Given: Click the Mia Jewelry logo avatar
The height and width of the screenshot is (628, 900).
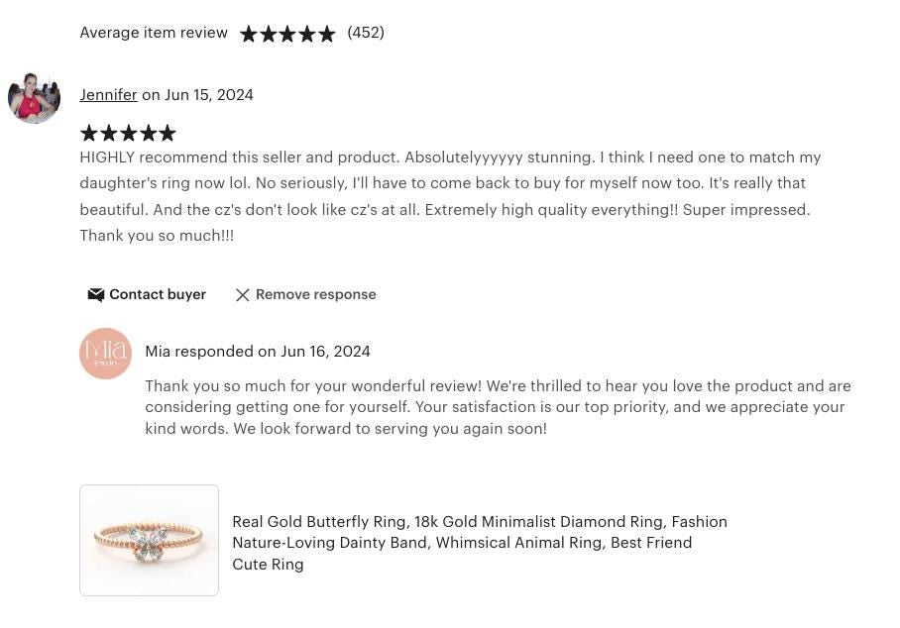Looking at the screenshot, I should click(x=105, y=353).
